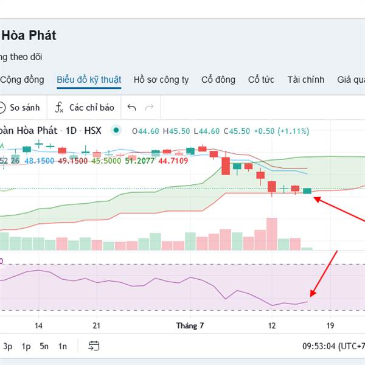Open the go-to-date calendar icon
This screenshot has height=365, width=365.
click(x=94, y=346)
